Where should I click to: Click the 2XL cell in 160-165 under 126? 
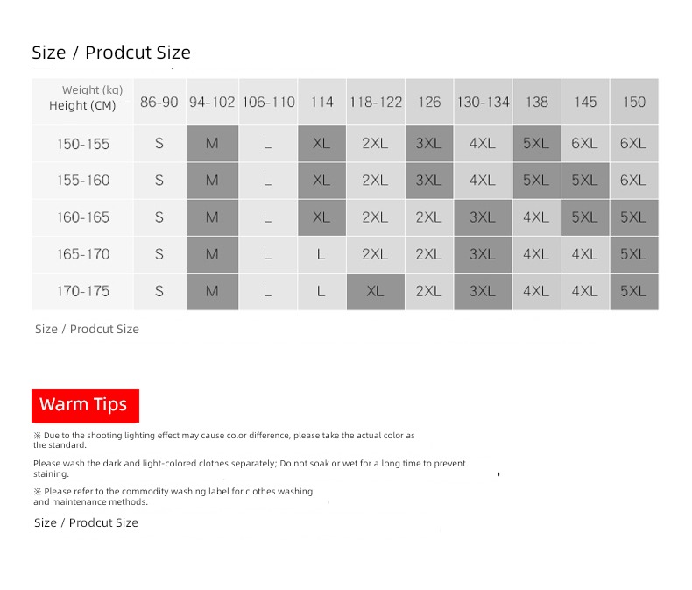(x=428, y=217)
